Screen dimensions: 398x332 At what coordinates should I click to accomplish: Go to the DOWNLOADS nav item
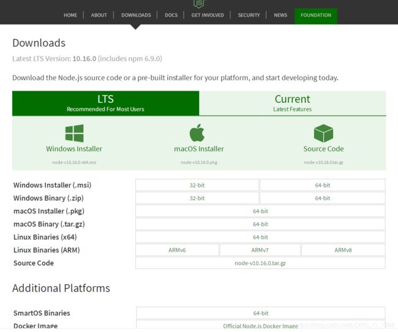pyautogui.click(x=136, y=15)
